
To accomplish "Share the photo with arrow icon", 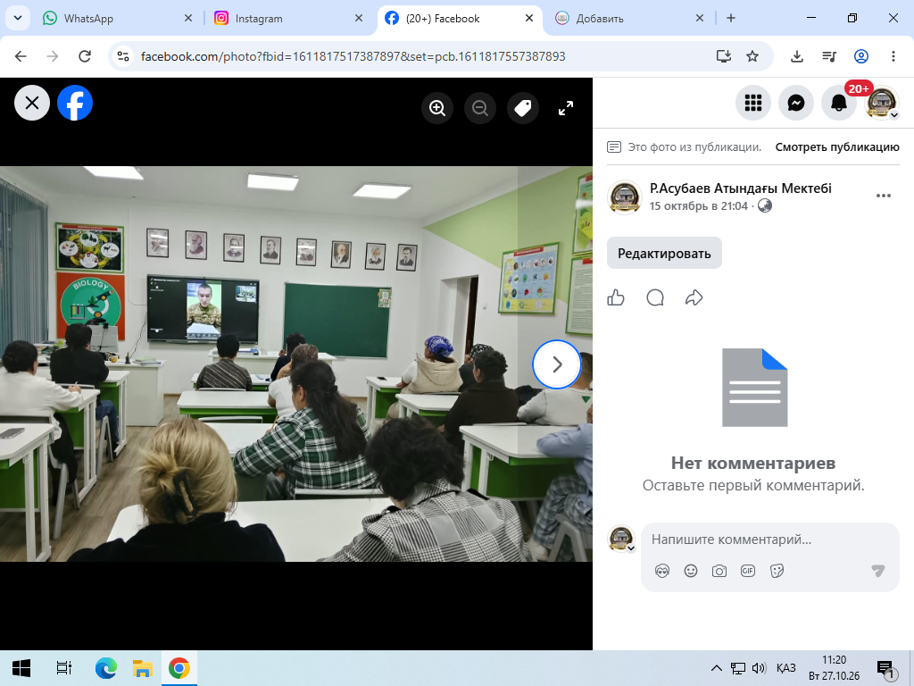I will [x=694, y=297].
